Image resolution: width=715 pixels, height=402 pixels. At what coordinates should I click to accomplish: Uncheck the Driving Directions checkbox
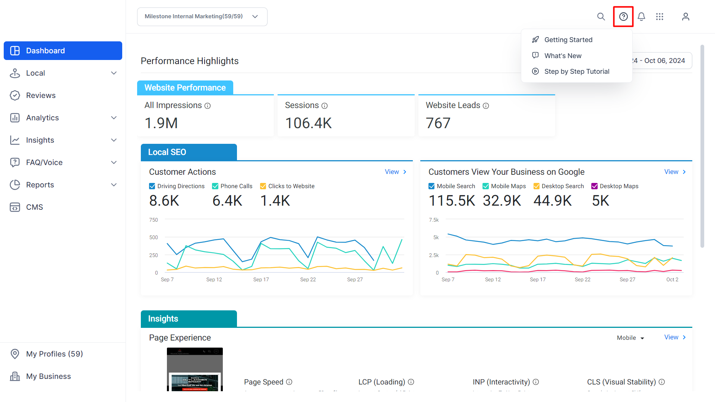tap(152, 186)
